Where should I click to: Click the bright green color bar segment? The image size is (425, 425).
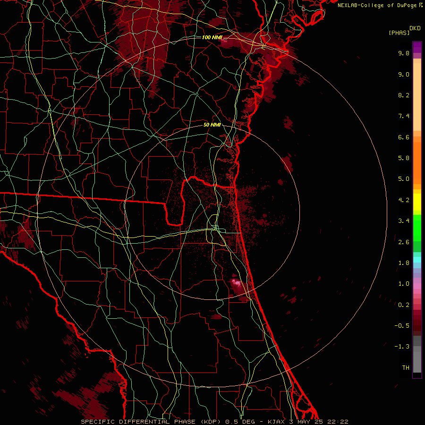click(417, 228)
